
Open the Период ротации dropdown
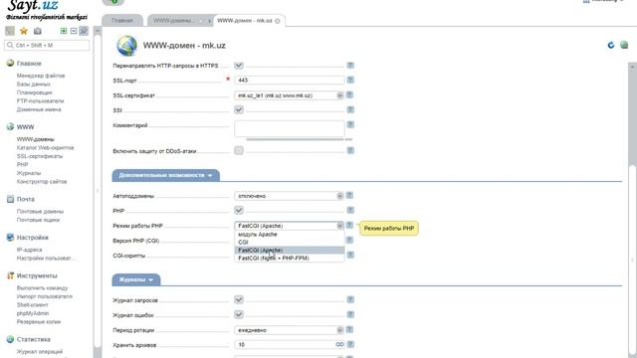[289, 330]
